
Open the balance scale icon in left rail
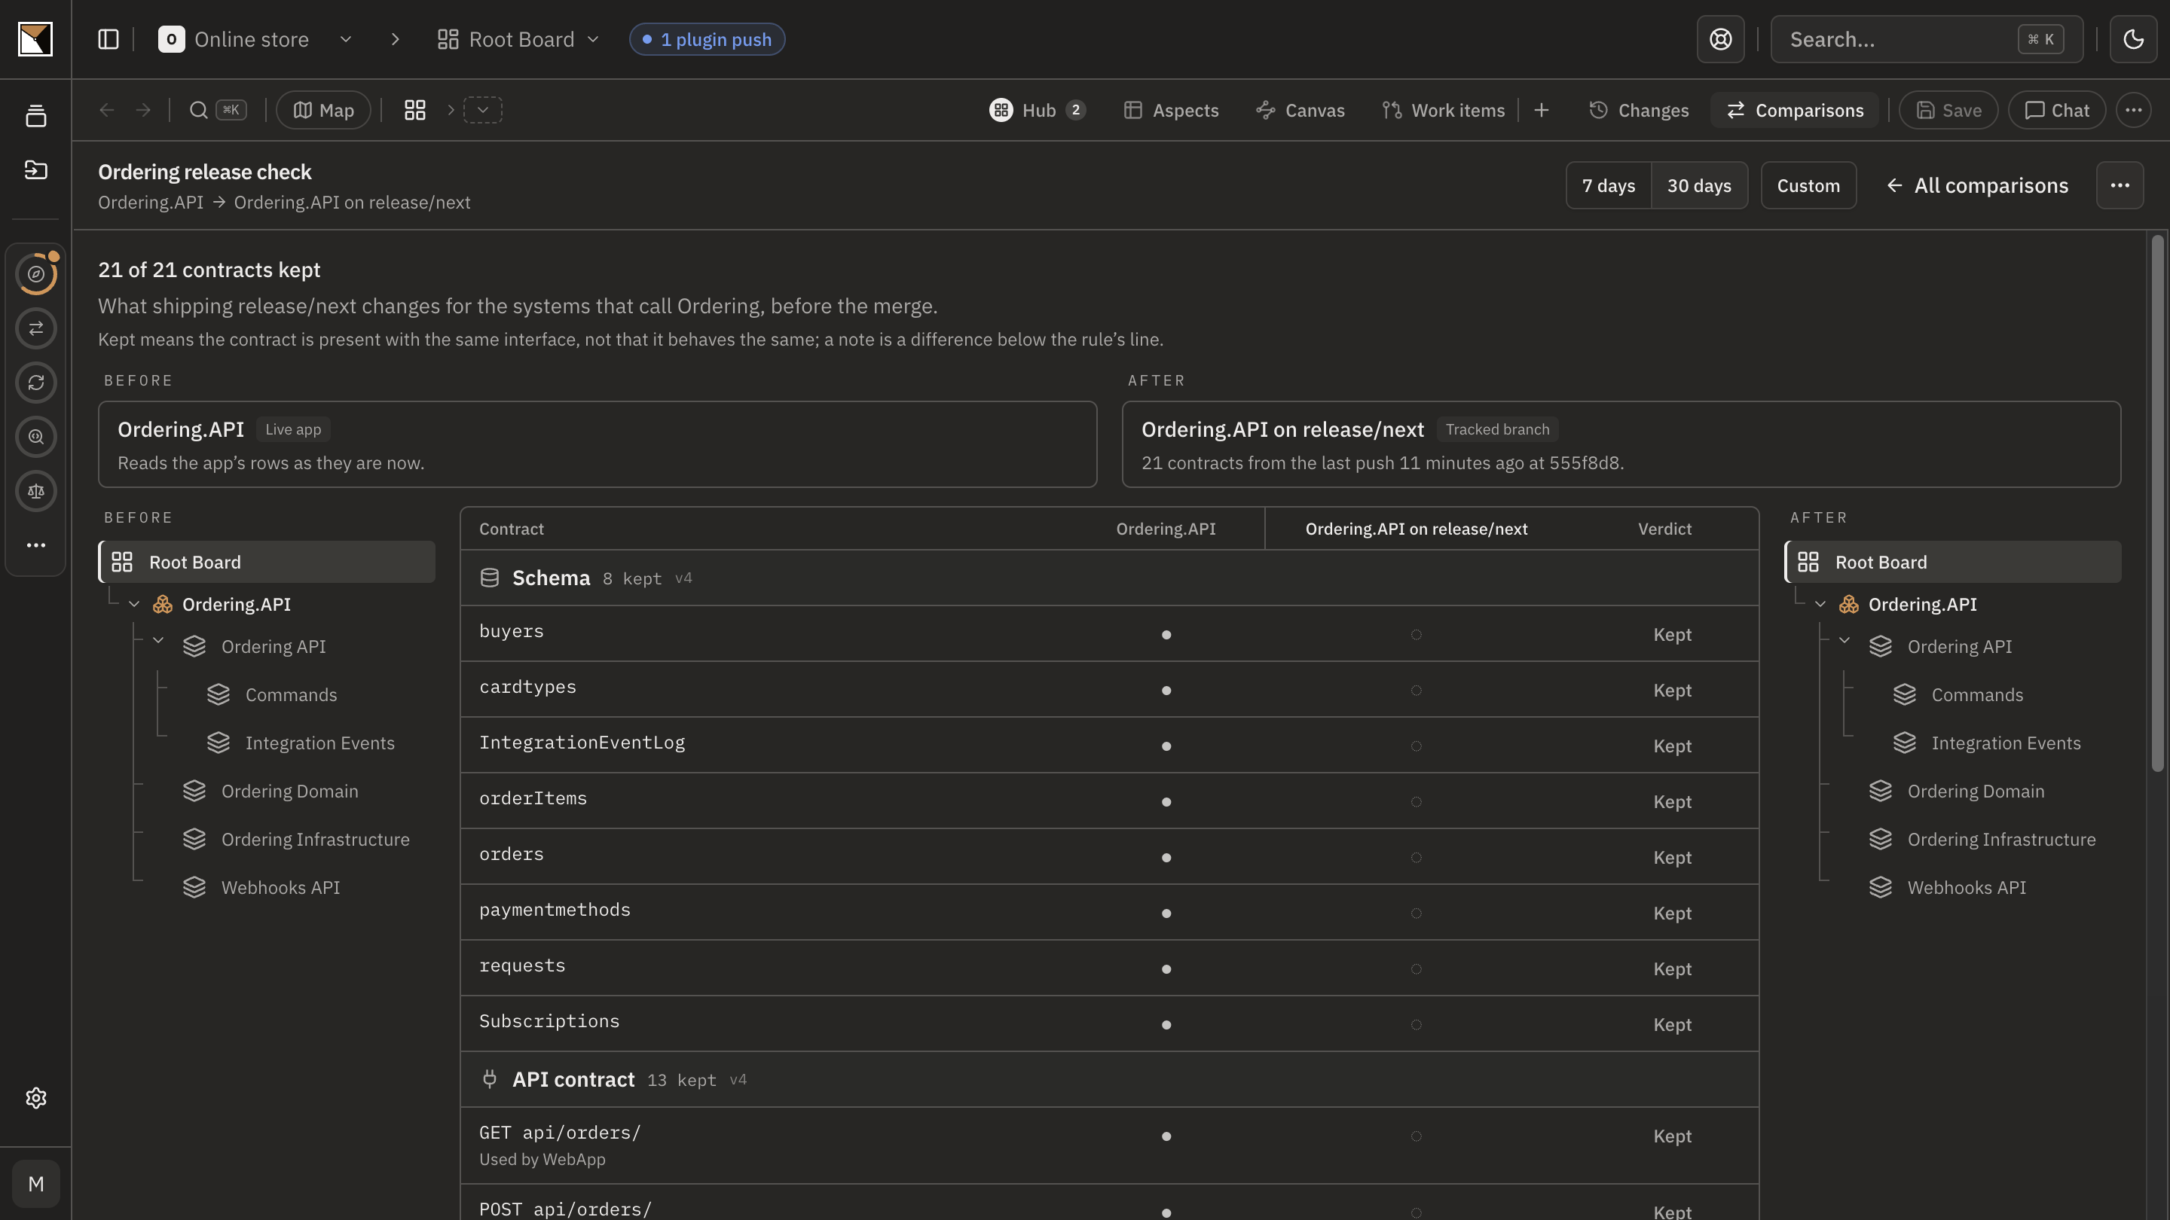point(35,492)
